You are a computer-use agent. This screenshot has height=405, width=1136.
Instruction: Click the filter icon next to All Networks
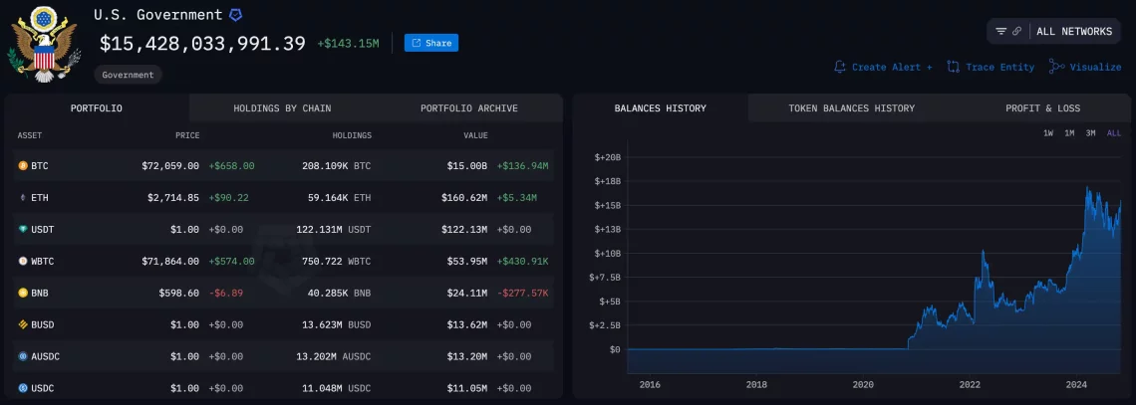[1000, 31]
